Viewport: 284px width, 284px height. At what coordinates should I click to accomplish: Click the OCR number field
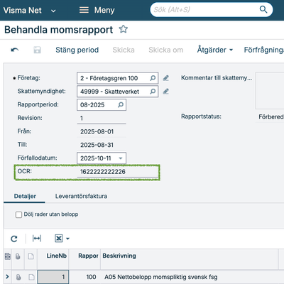[x=118, y=172]
